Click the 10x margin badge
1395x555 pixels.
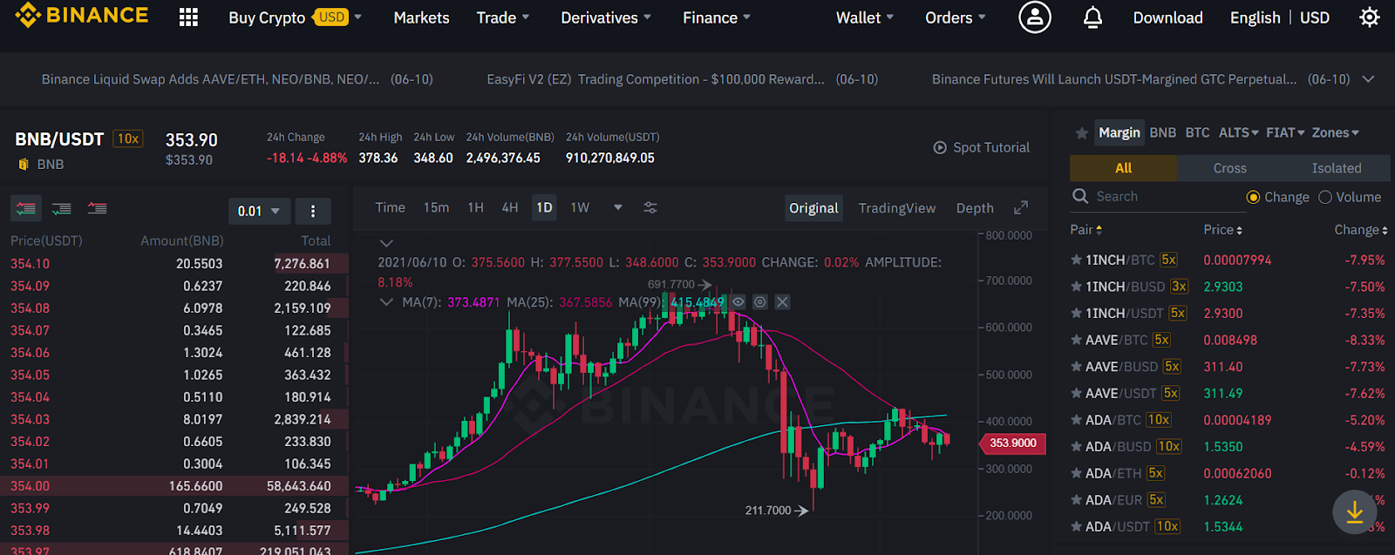(x=128, y=139)
